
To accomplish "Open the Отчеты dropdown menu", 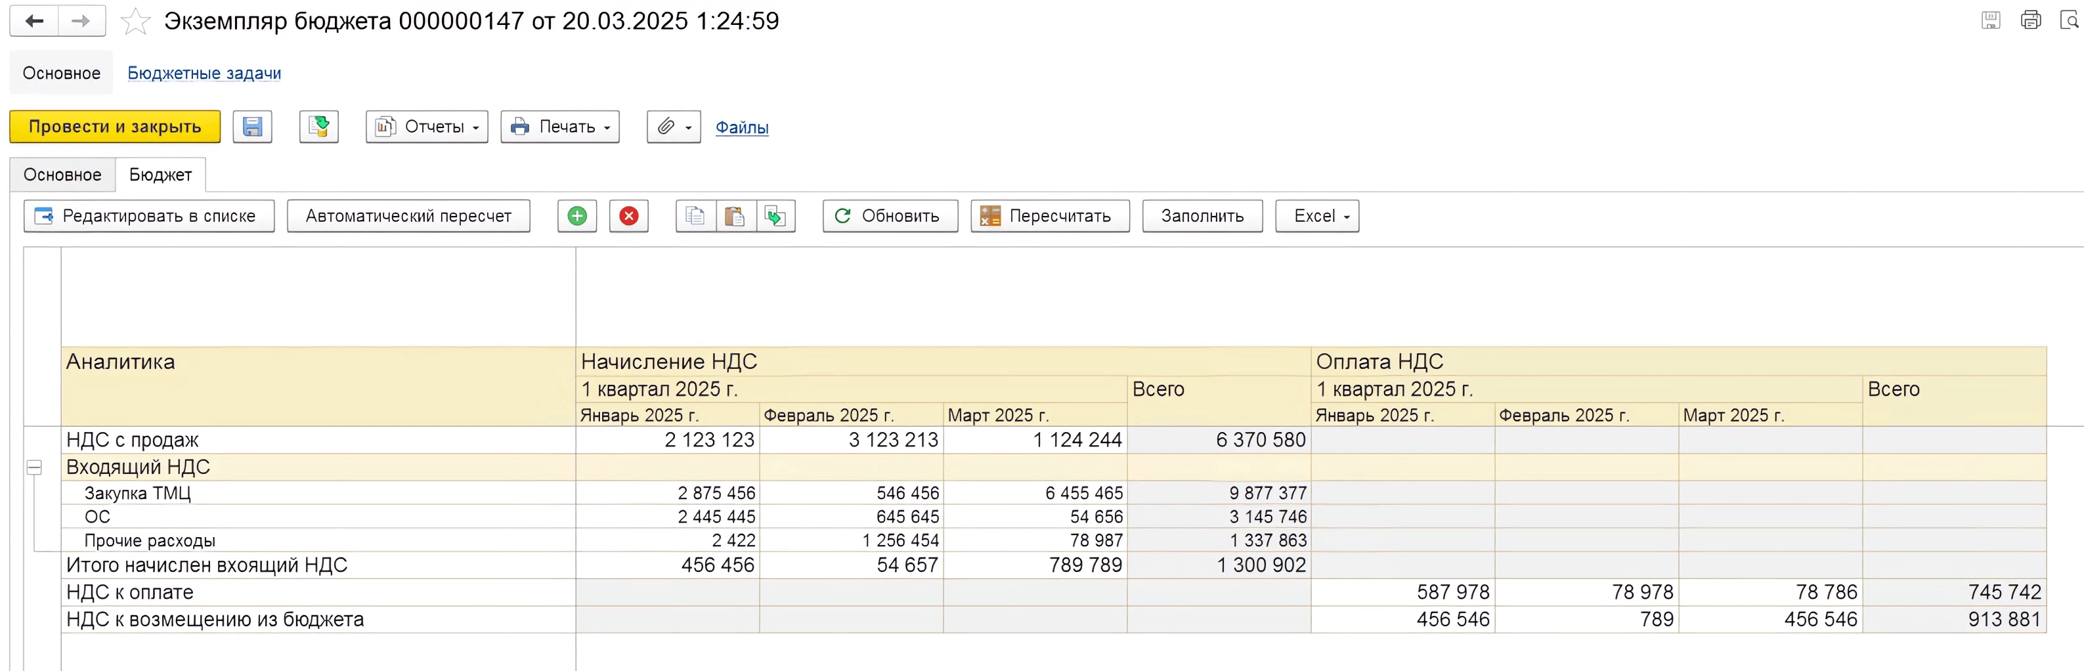I will pyautogui.click(x=427, y=127).
